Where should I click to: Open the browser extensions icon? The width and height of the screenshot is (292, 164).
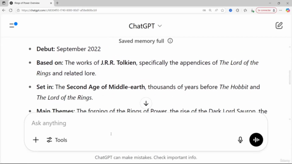click(237, 10)
